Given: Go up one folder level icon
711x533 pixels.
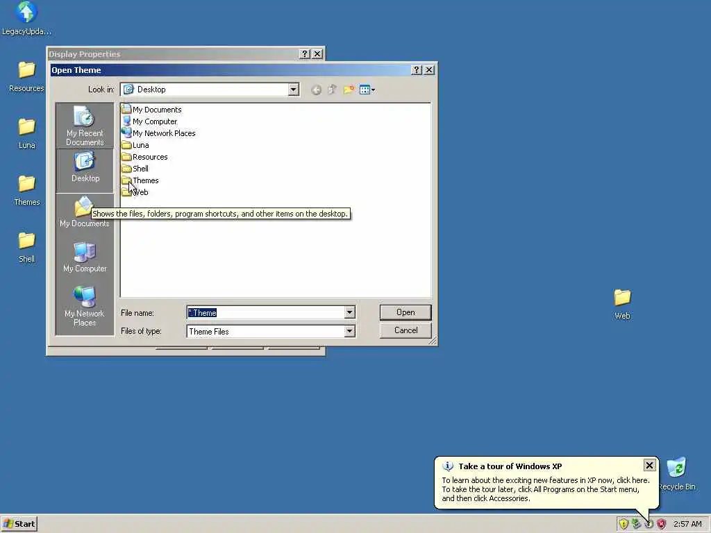Looking at the screenshot, I should [x=333, y=90].
